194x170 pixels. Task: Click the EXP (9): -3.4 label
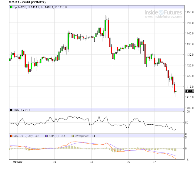tap(57, 136)
